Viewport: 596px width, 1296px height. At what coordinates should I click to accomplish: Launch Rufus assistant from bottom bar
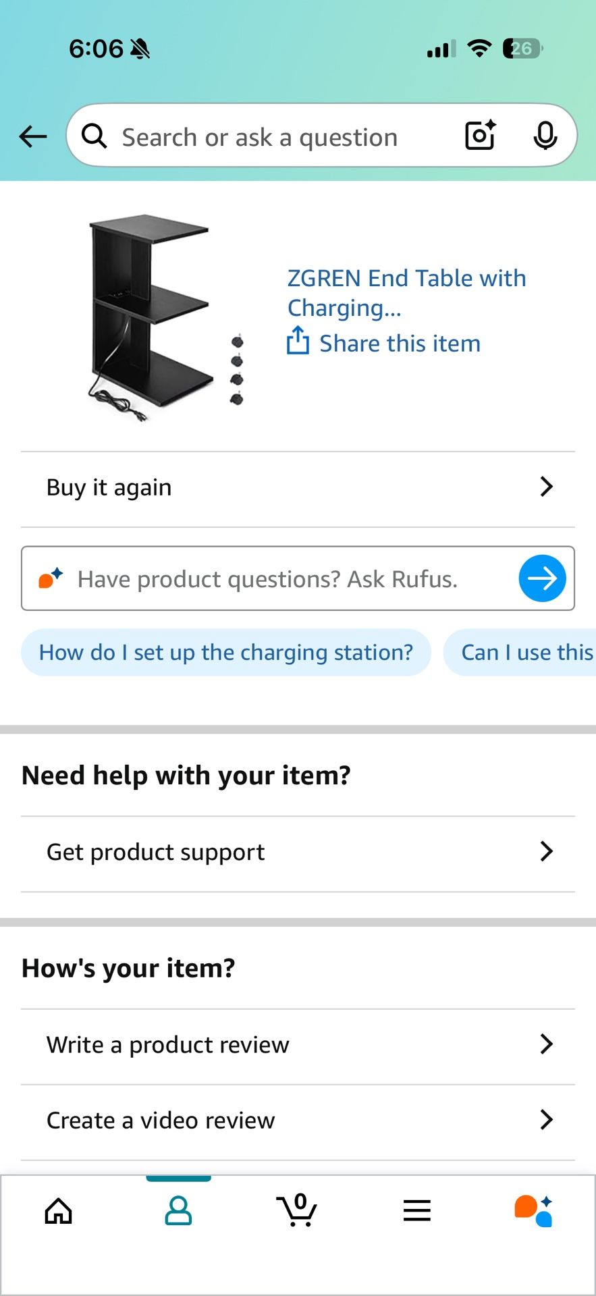pyautogui.click(x=534, y=1211)
